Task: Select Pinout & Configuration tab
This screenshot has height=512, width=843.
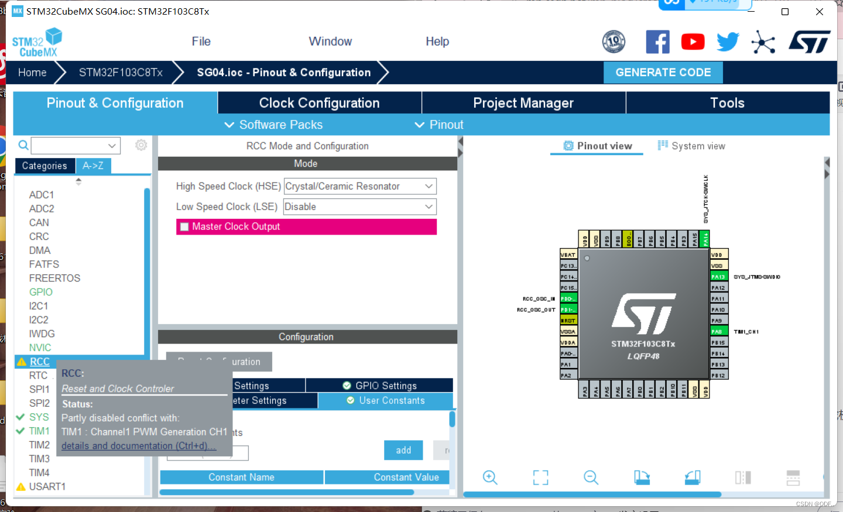Action: 115,103
